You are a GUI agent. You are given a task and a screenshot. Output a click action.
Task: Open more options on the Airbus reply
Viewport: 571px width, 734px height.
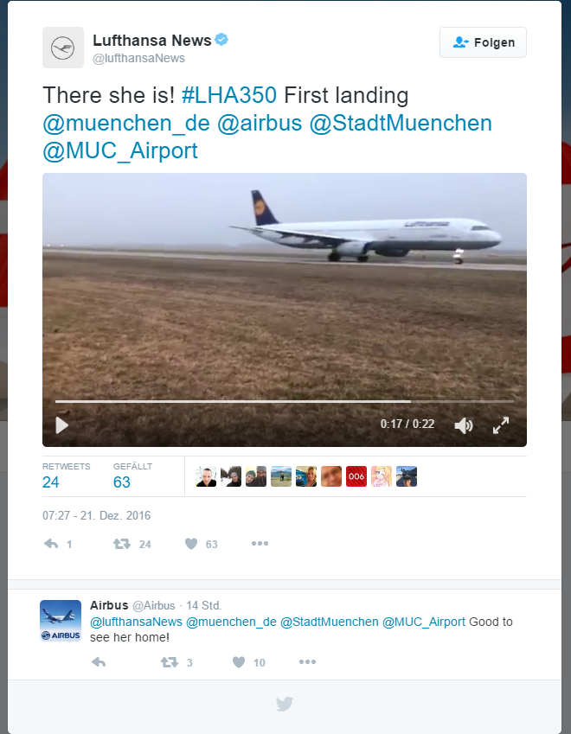click(307, 661)
